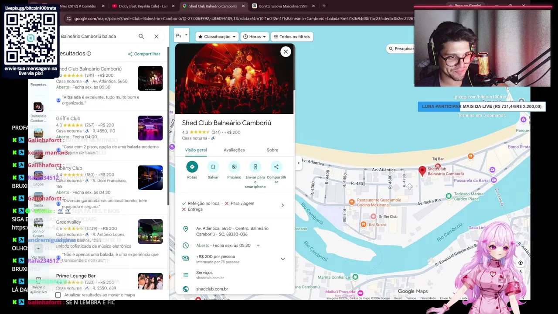Click Compartilhar link beside Resultados
Viewport: 558px width, 314px height.
coord(144,54)
